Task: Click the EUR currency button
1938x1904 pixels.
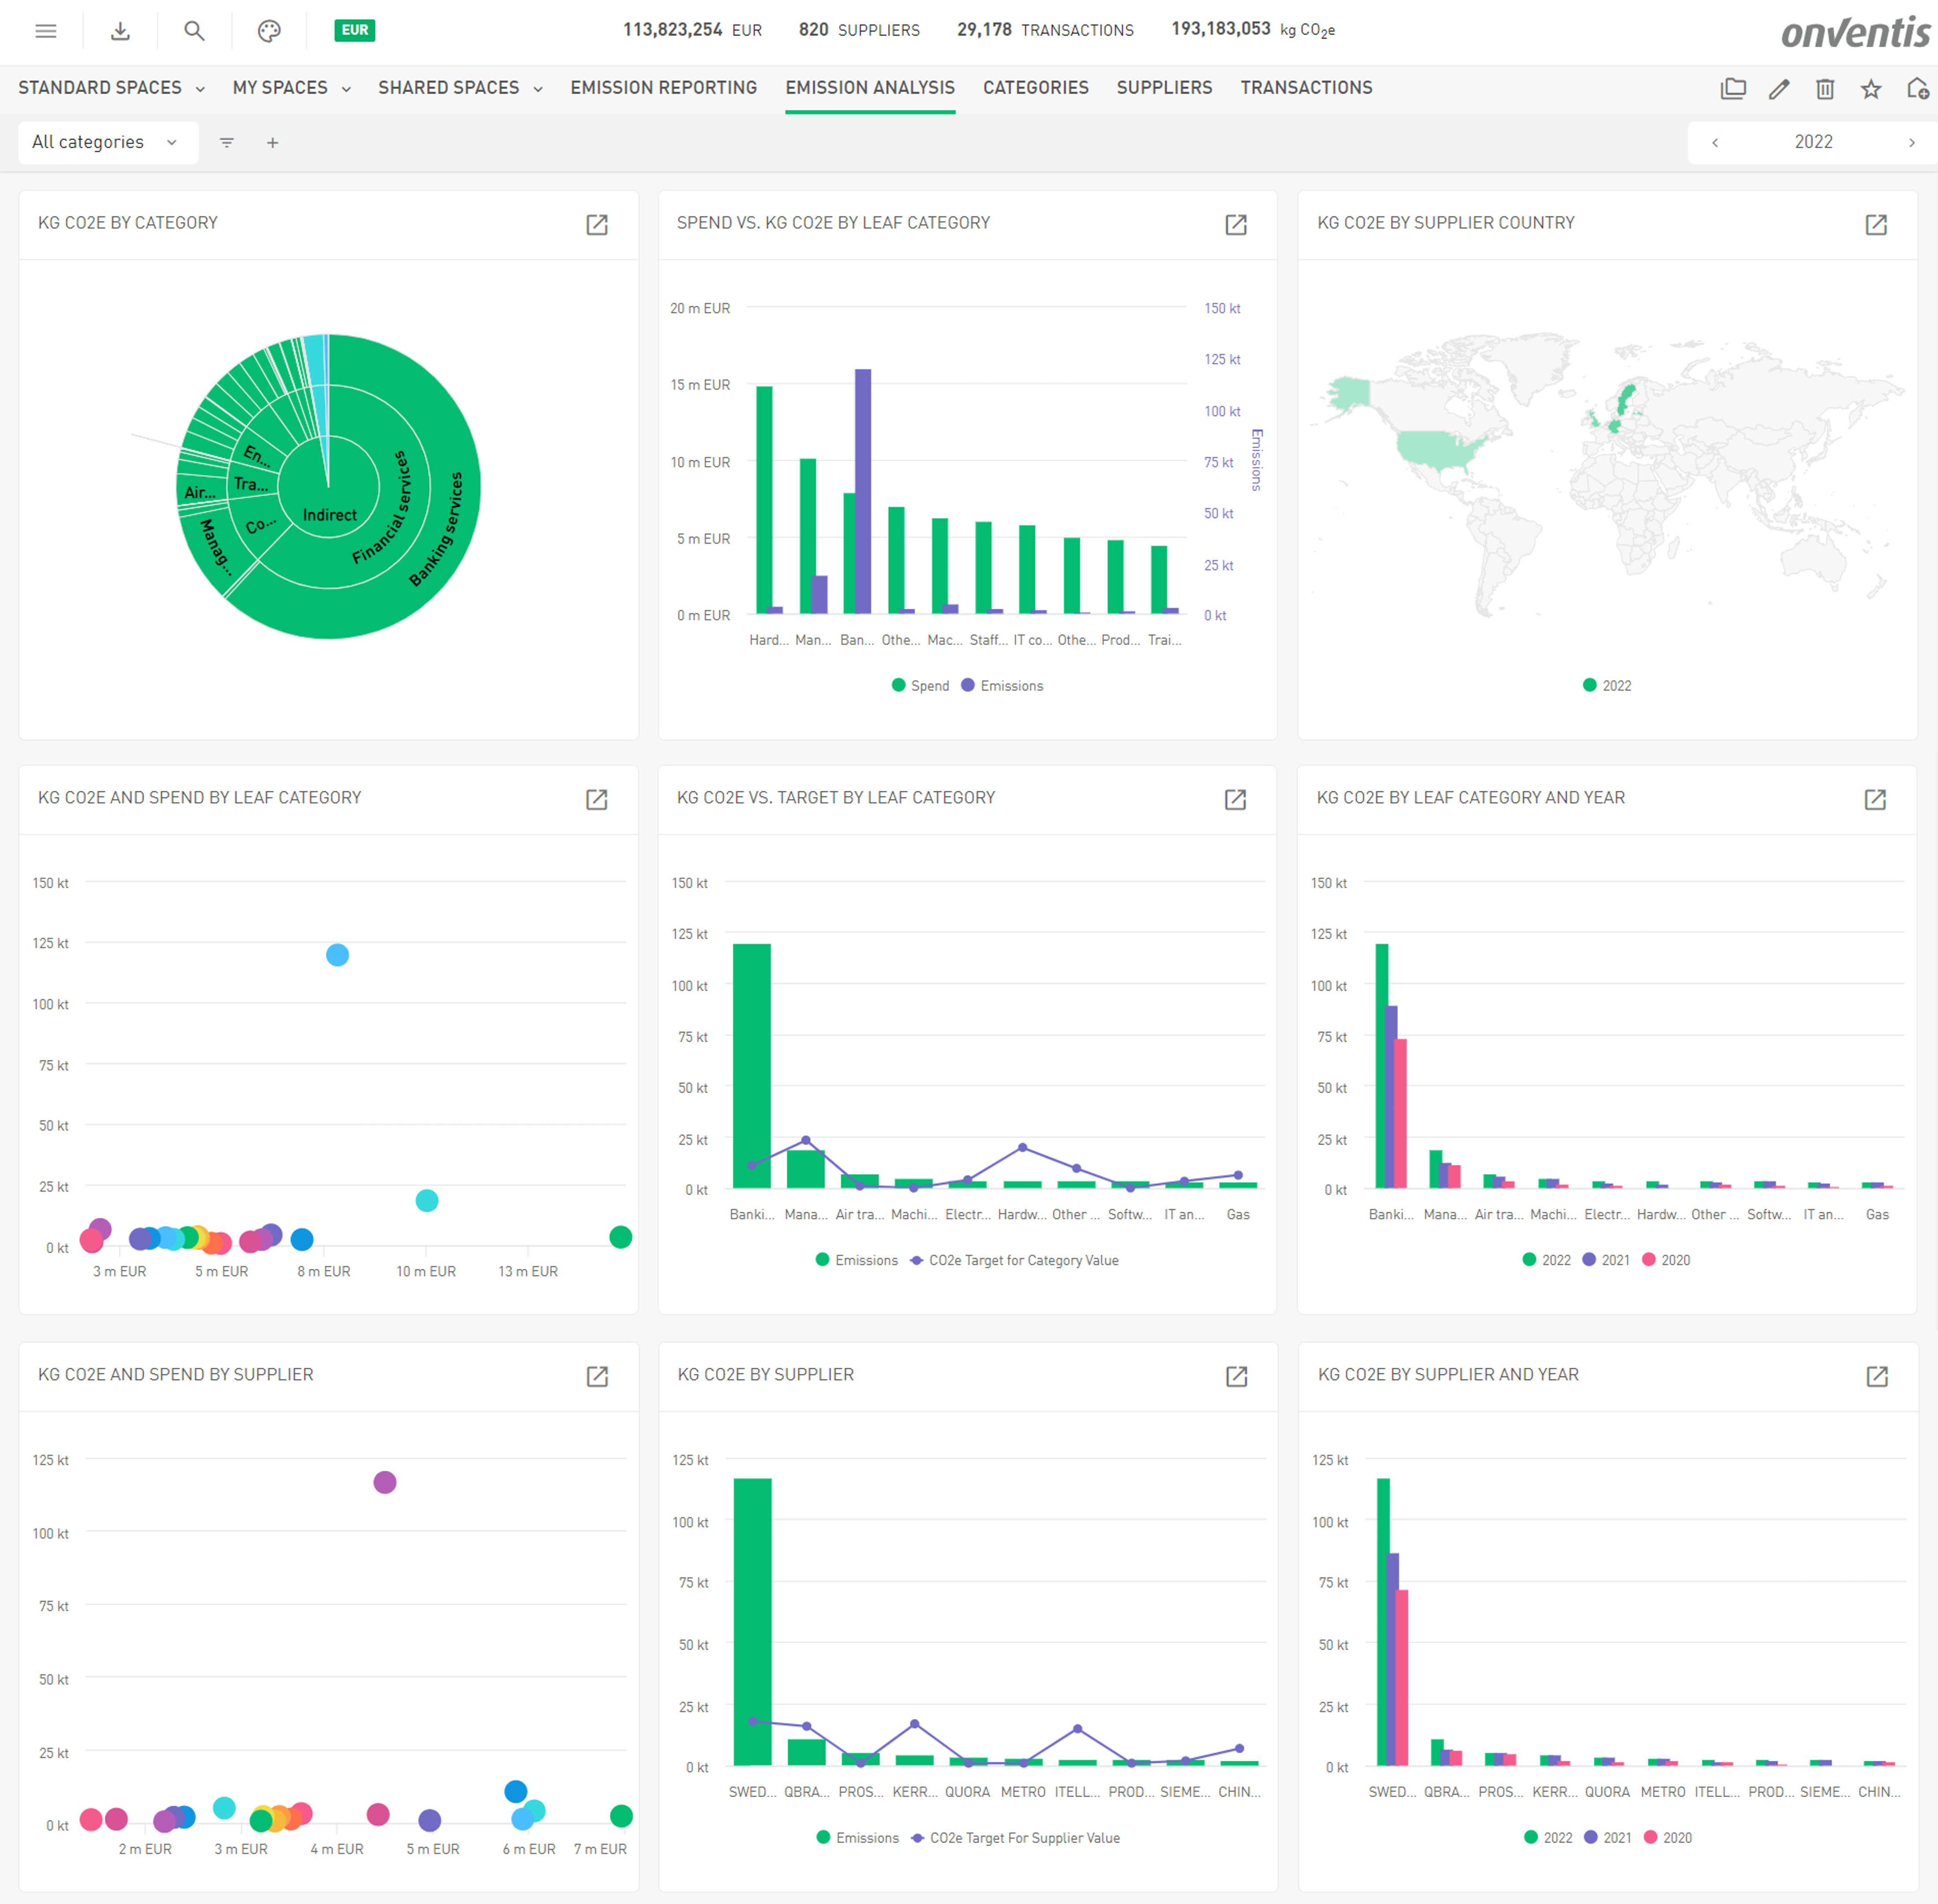Action: point(355,30)
